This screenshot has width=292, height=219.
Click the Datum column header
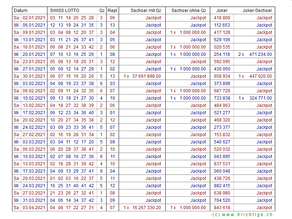click(20, 11)
